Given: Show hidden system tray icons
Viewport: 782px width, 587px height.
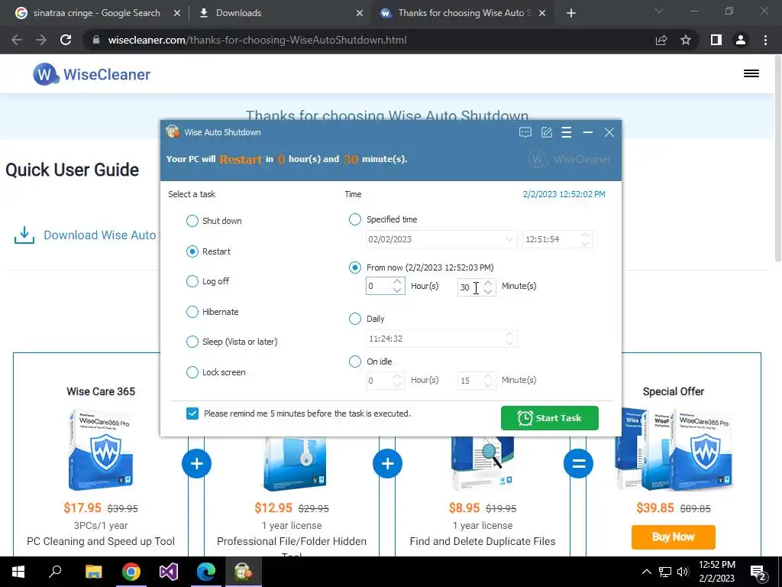Looking at the screenshot, I should pyautogui.click(x=646, y=572).
